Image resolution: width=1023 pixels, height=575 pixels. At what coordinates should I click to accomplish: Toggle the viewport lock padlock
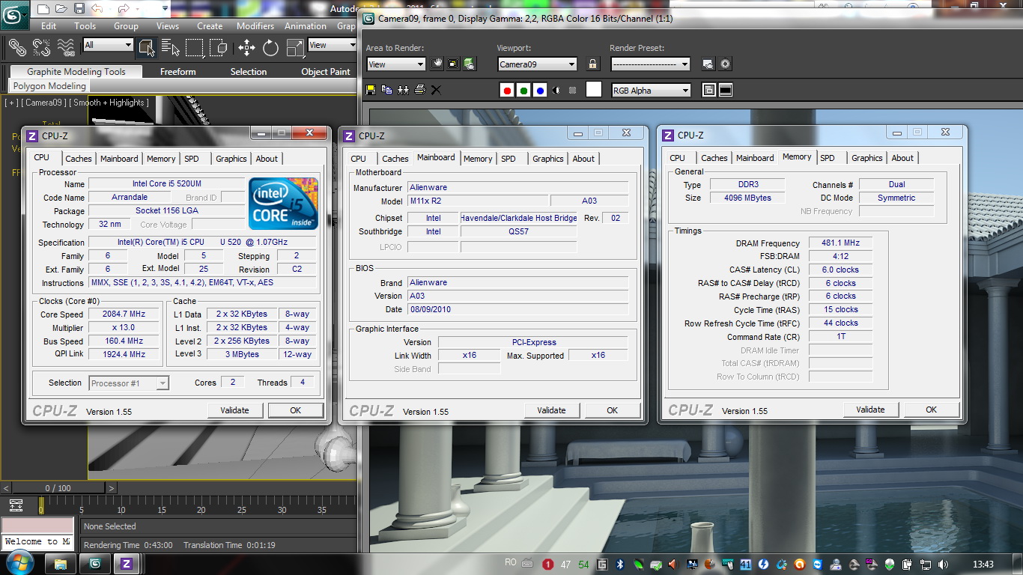(x=593, y=64)
